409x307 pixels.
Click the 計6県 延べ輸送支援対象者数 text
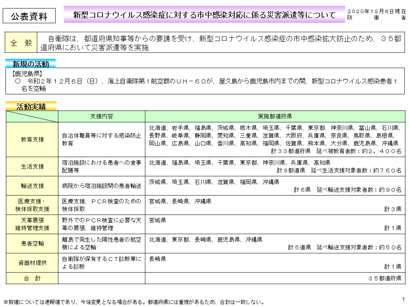pos(348,190)
